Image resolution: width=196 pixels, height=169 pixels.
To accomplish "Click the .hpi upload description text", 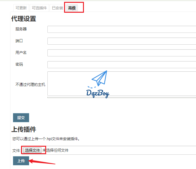I will (x=46, y=139).
